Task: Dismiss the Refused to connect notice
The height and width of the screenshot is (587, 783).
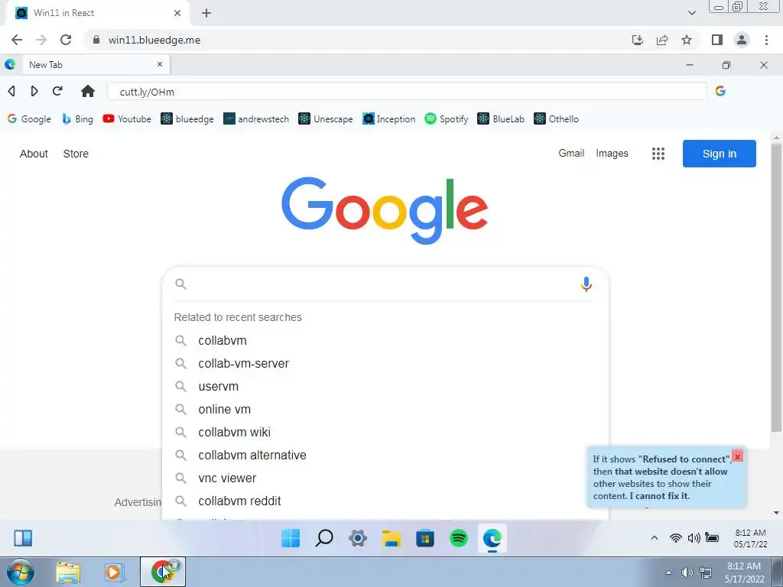Action: [737, 457]
